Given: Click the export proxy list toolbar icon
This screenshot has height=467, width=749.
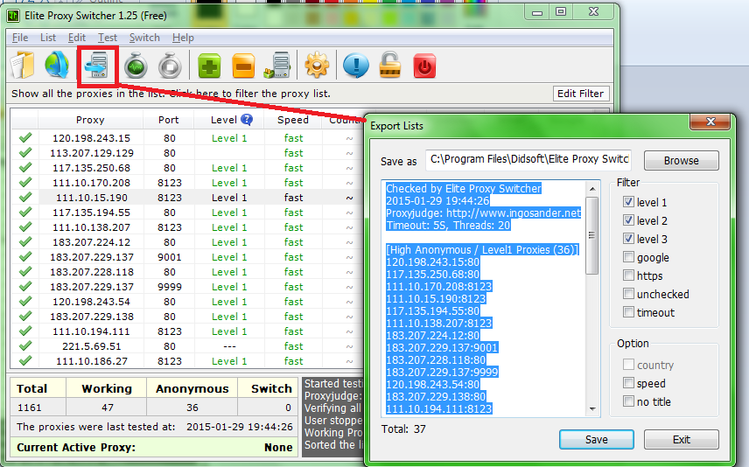Looking at the screenshot, I should [97, 66].
